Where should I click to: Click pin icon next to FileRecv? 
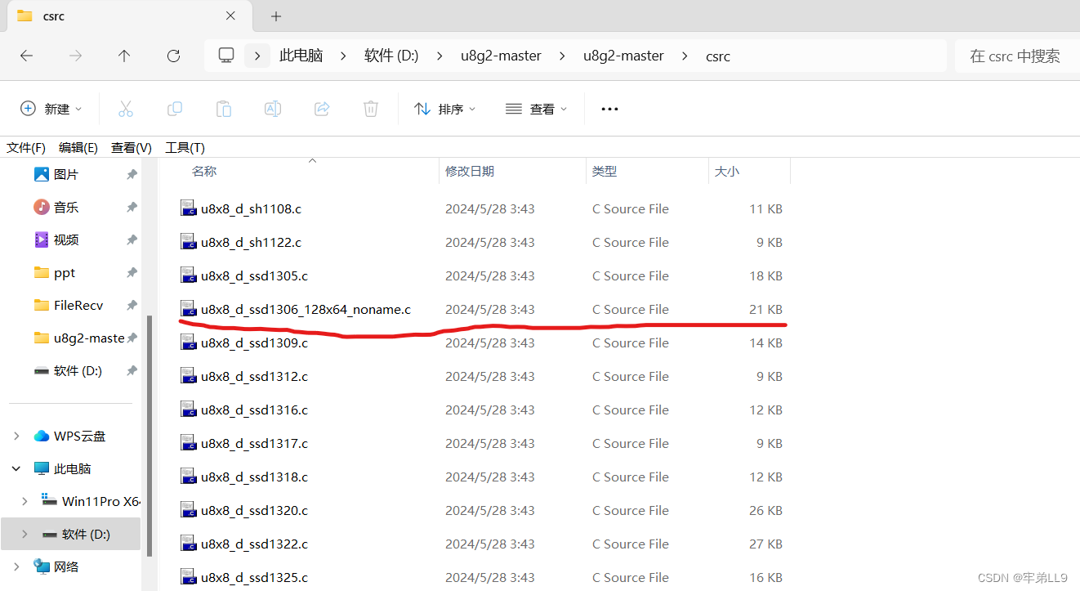tap(132, 306)
